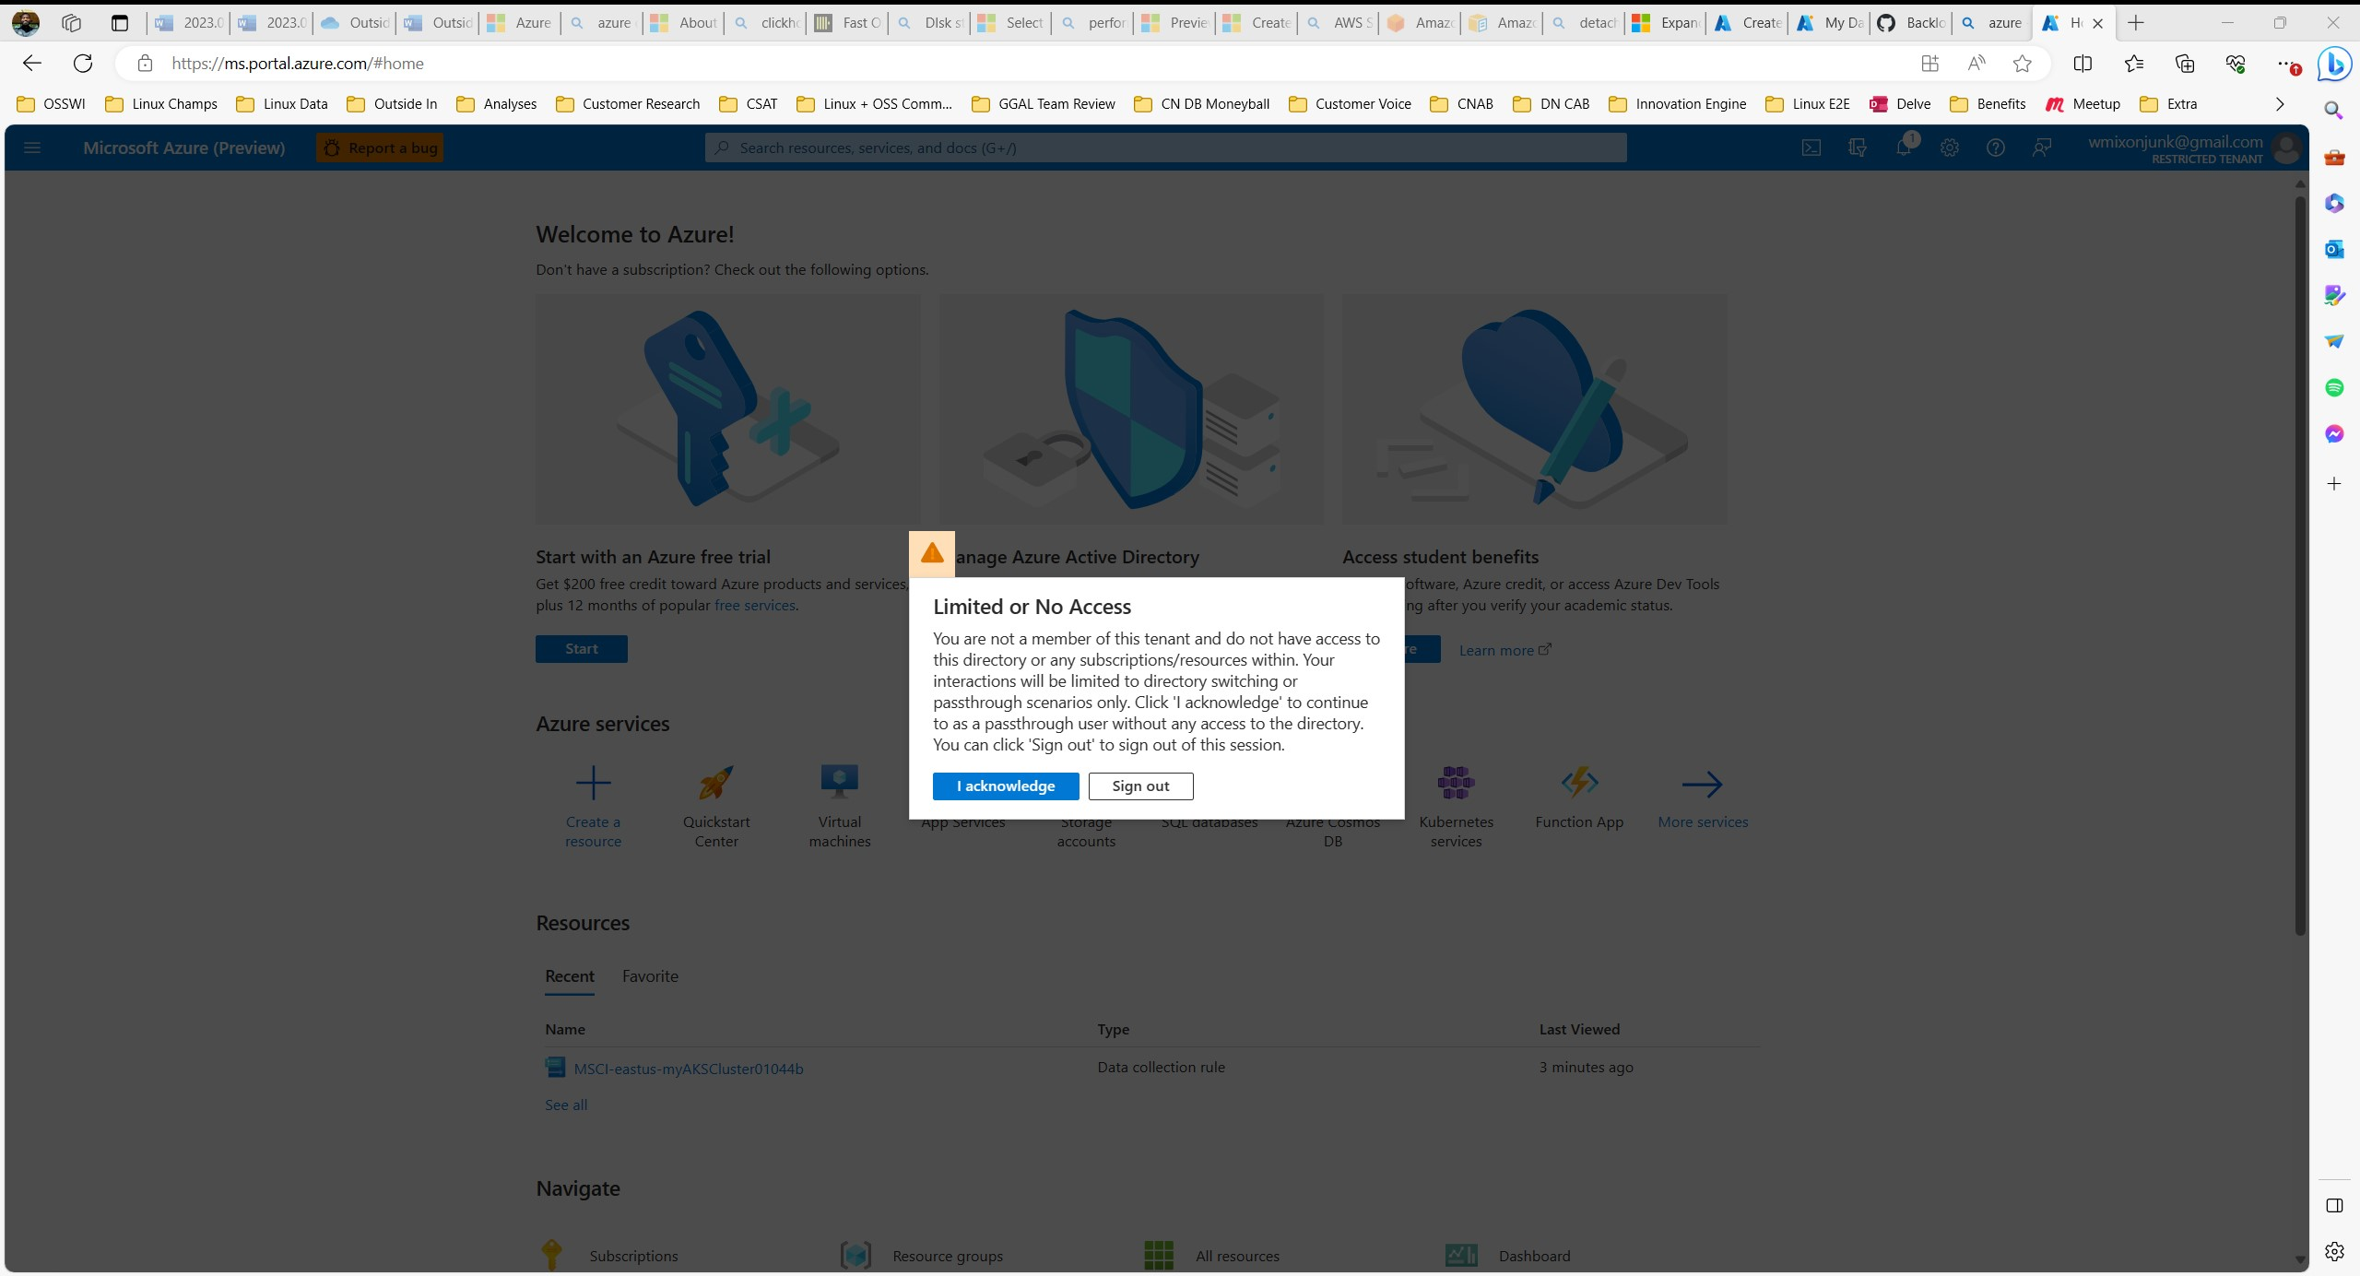2360x1276 pixels.
Task: Expand overflow bookmarks with the chevron
Action: coord(2280,103)
